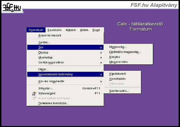Open the Eszközök menu
This screenshot has height=127, width=180.
click(54, 30)
